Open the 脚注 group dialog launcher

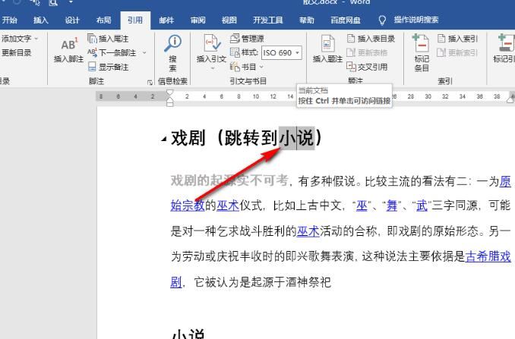pyautogui.click(x=149, y=80)
